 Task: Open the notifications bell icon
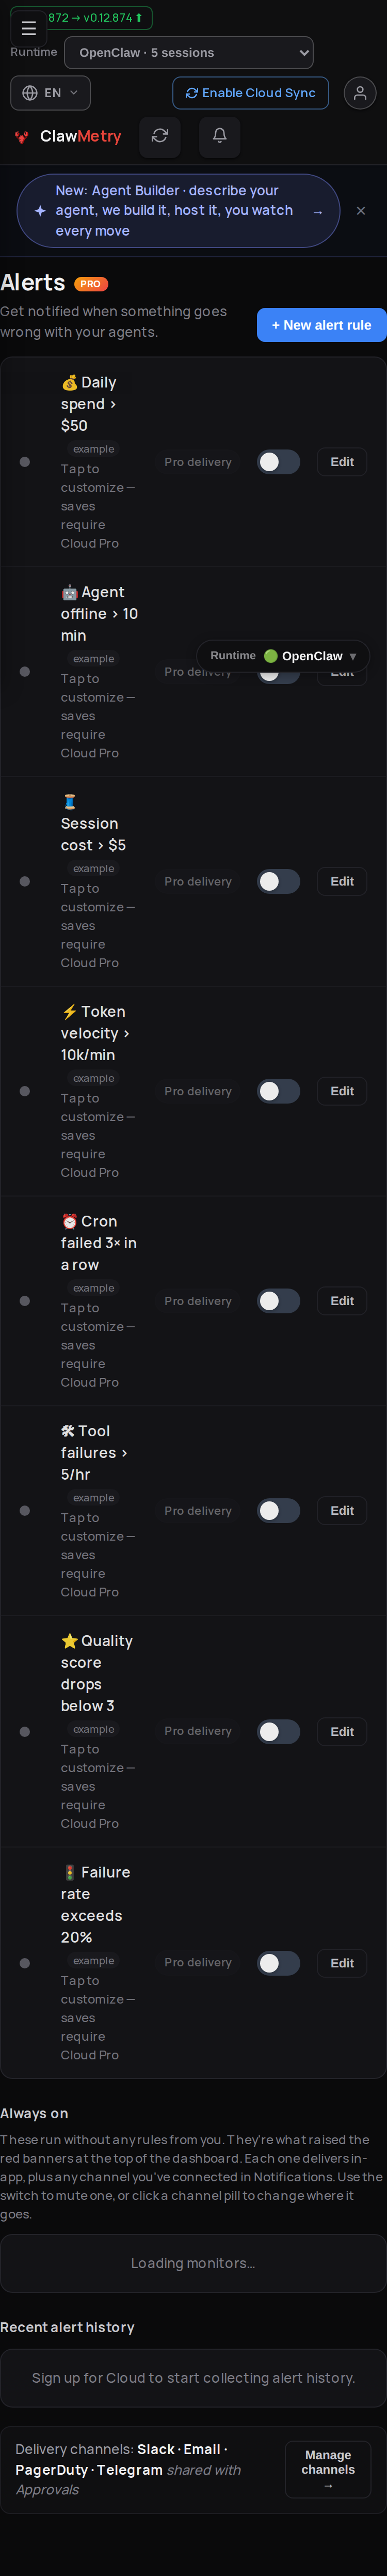220,136
